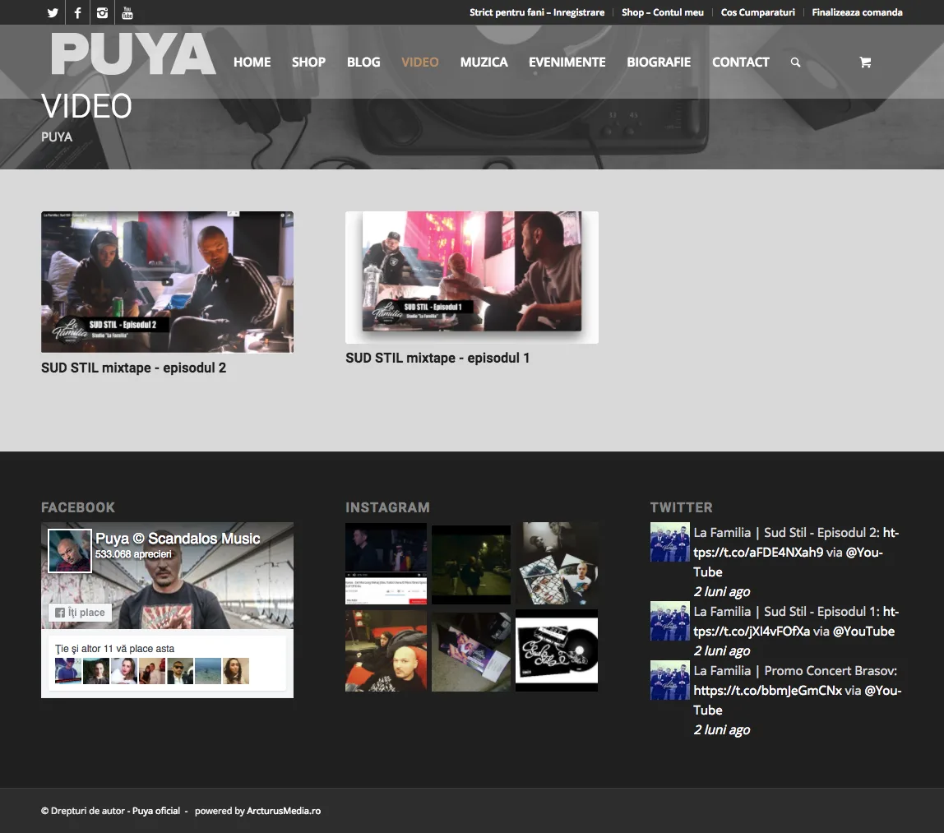Viewport: 944px width, 833px height.
Task: Click the Facebook icon at top left
Action: click(76, 12)
